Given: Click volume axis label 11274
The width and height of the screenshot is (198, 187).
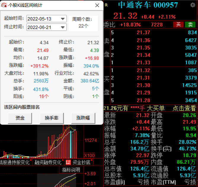Looking at the screenshot, I should coord(91,140).
